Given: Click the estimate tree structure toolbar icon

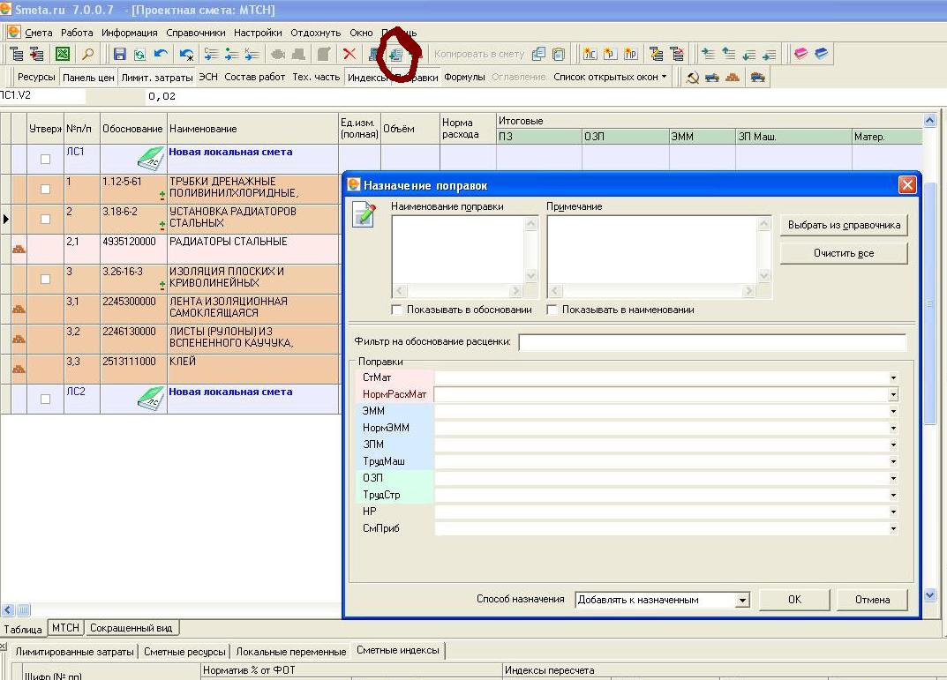Looking at the screenshot, I should [17, 55].
